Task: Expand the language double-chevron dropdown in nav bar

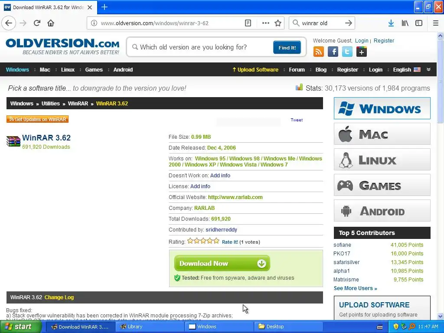Action: click(428, 69)
